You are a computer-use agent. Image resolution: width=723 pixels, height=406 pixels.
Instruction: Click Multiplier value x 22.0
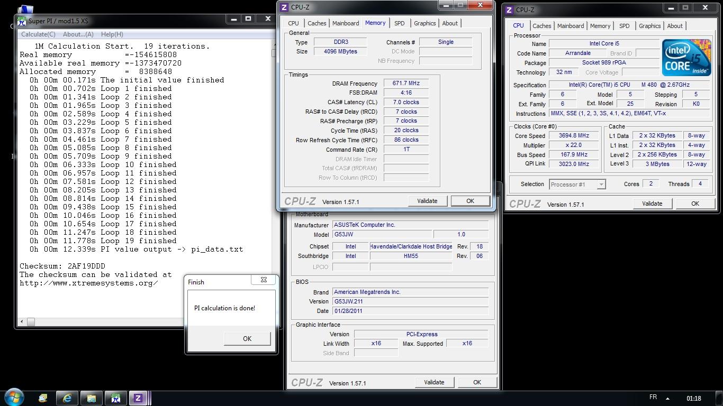(574, 145)
